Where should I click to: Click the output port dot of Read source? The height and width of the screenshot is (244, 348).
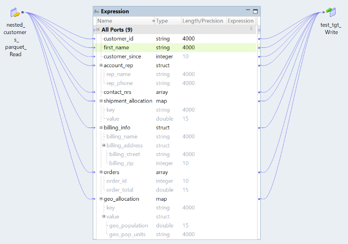pos(23,12)
